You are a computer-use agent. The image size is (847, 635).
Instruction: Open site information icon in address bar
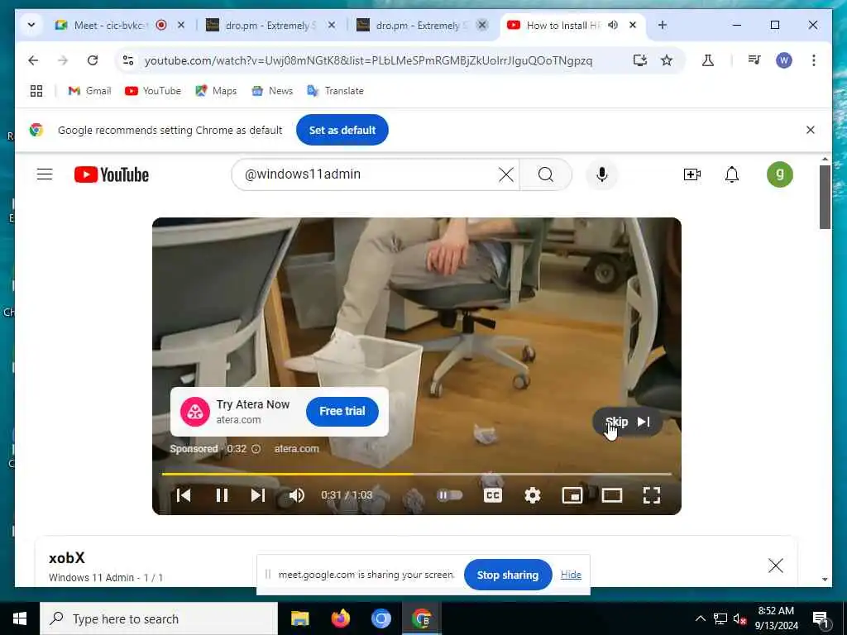tap(128, 60)
